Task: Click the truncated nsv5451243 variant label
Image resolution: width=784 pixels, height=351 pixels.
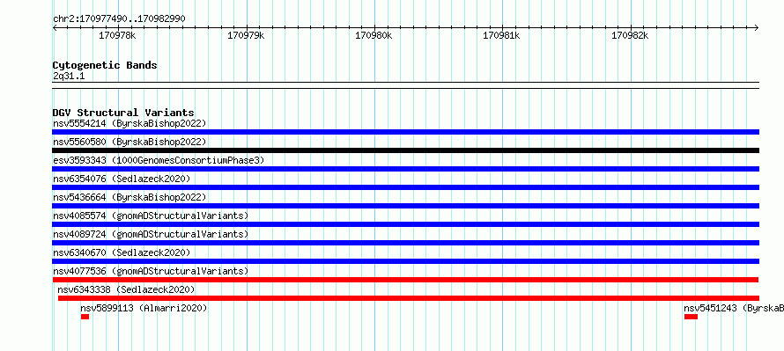Action: pyautogui.click(x=734, y=308)
